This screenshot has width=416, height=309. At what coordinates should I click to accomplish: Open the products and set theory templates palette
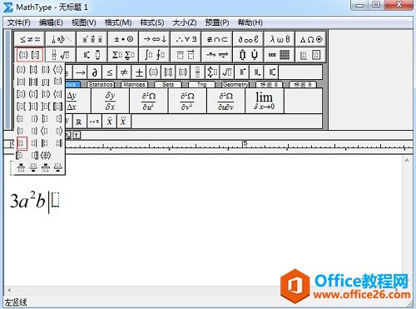(x=248, y=55)
